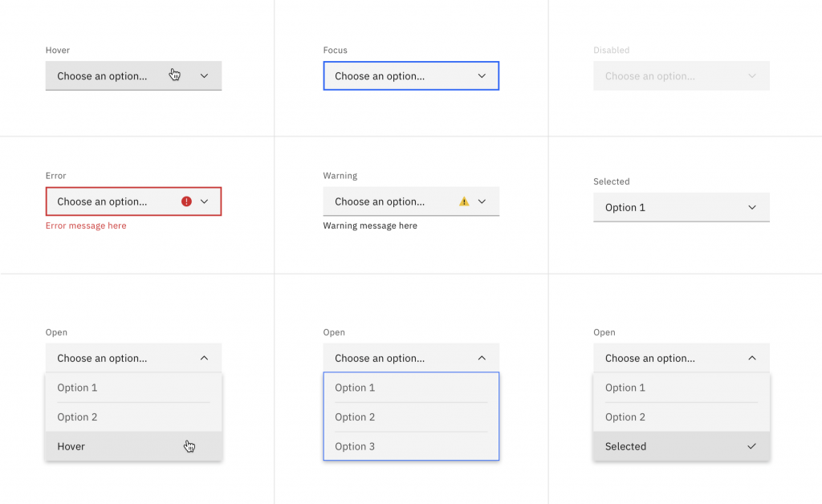
Task: Open the blue-outlined Focus dropdown field
Action: click(401, 76)
